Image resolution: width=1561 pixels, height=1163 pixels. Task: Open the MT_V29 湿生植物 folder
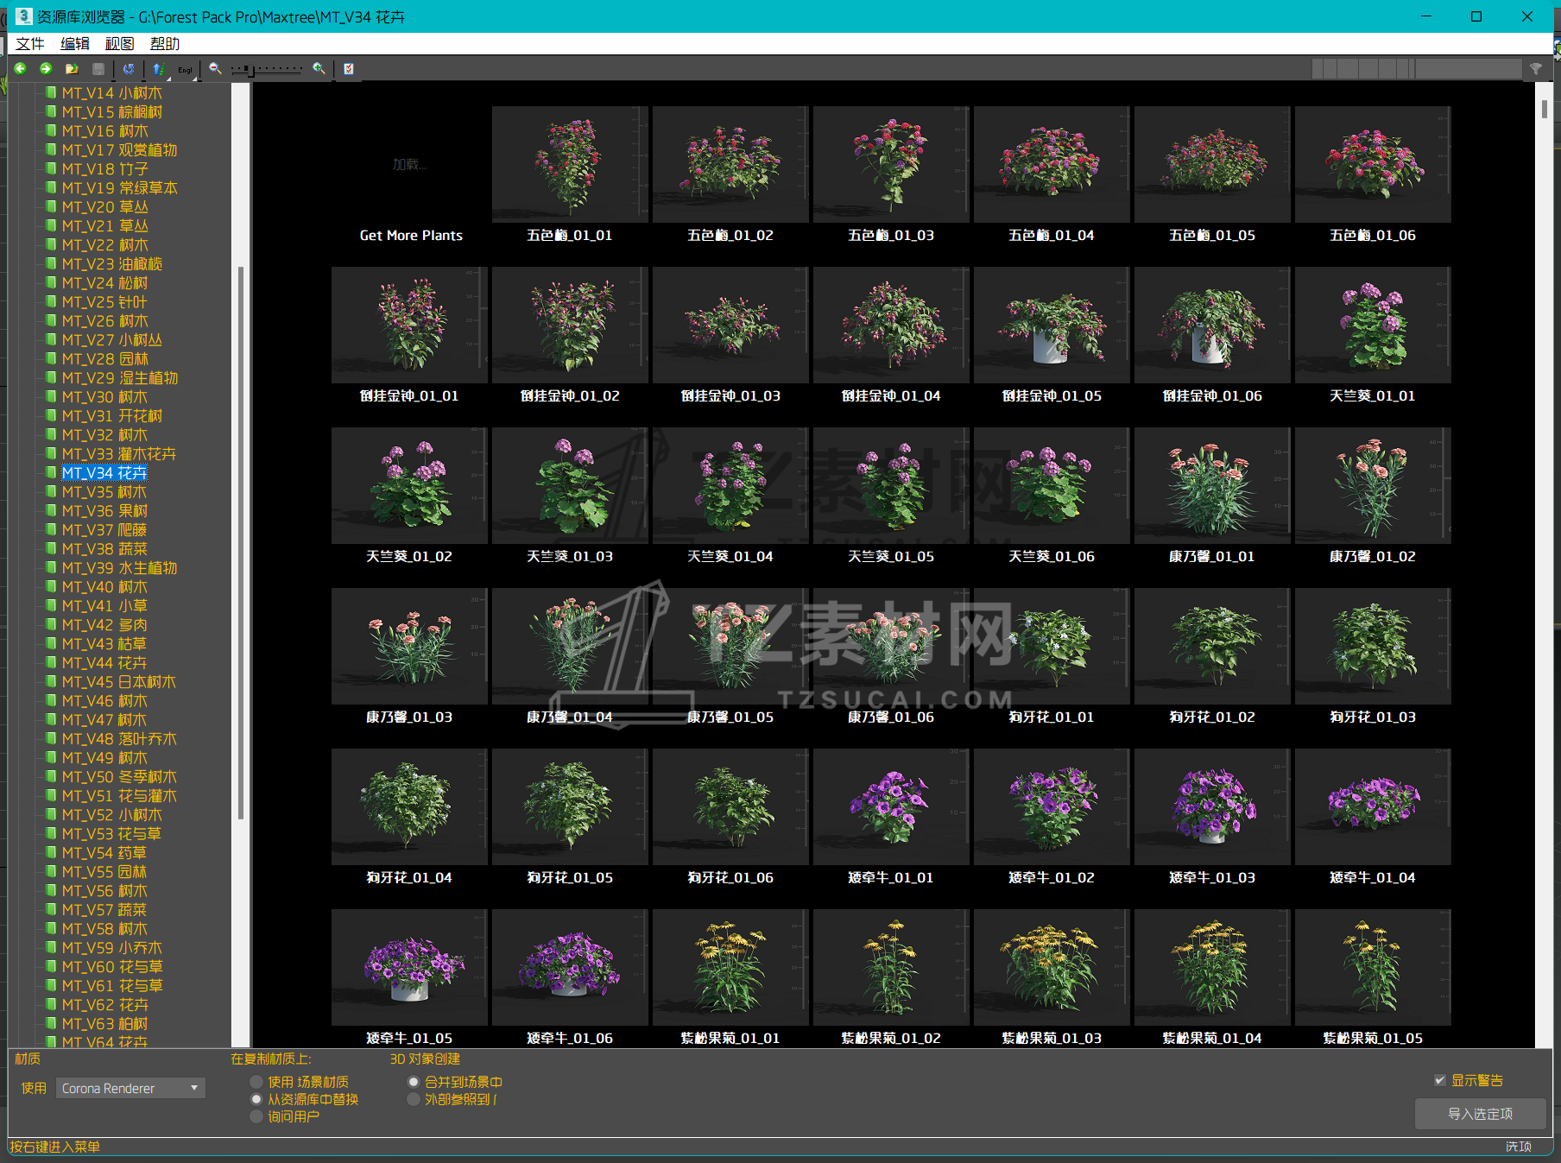click(120, 378)
